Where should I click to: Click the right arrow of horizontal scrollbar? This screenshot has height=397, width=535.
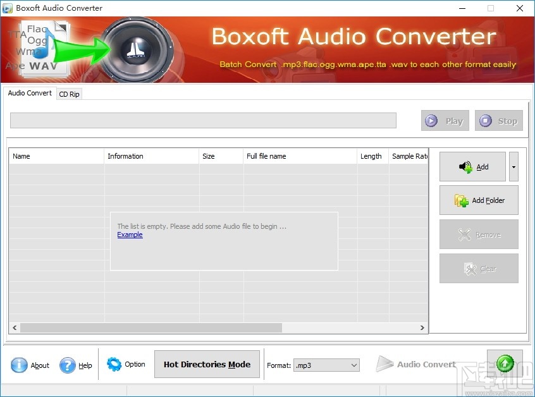[422, 327]
